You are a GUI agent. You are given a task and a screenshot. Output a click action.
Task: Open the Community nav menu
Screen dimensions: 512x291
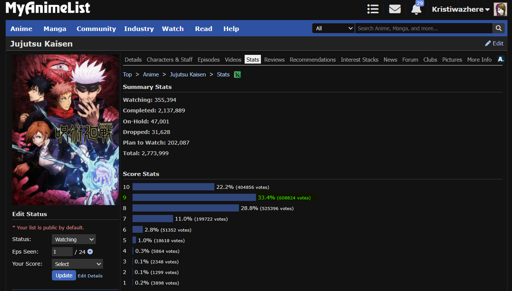96,29
